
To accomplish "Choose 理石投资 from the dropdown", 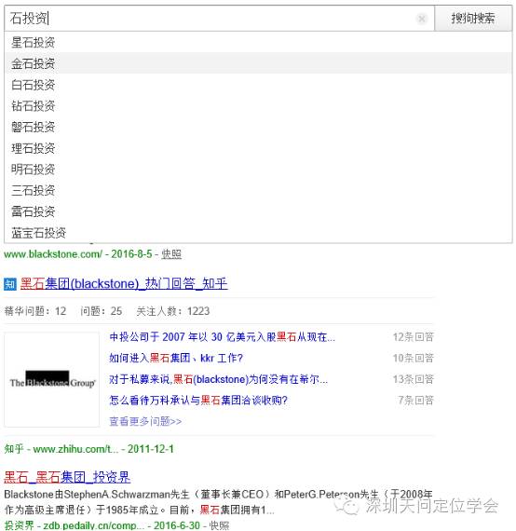I will point(258,148).
